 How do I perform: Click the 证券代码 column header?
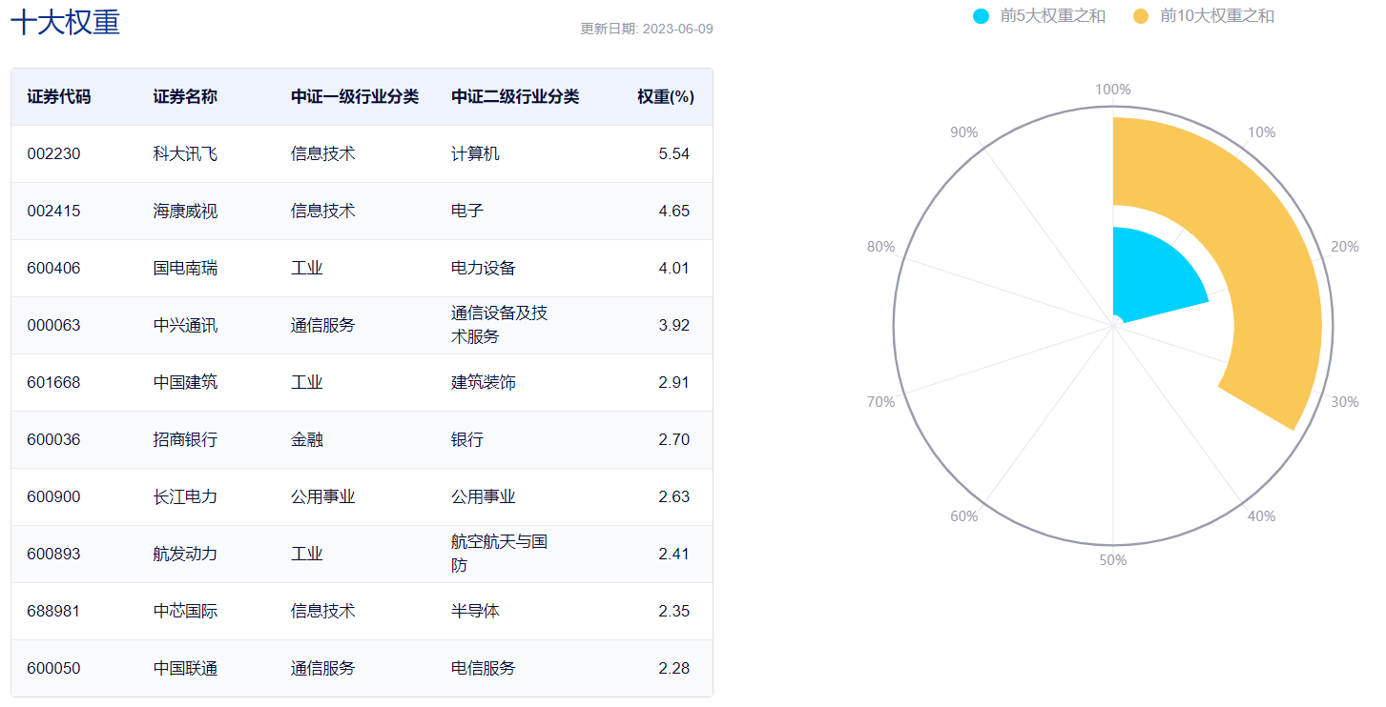point(59,97)
